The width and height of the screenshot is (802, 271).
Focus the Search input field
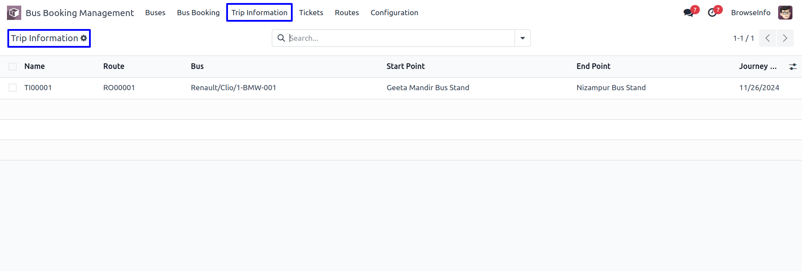[x=400, y=38]
